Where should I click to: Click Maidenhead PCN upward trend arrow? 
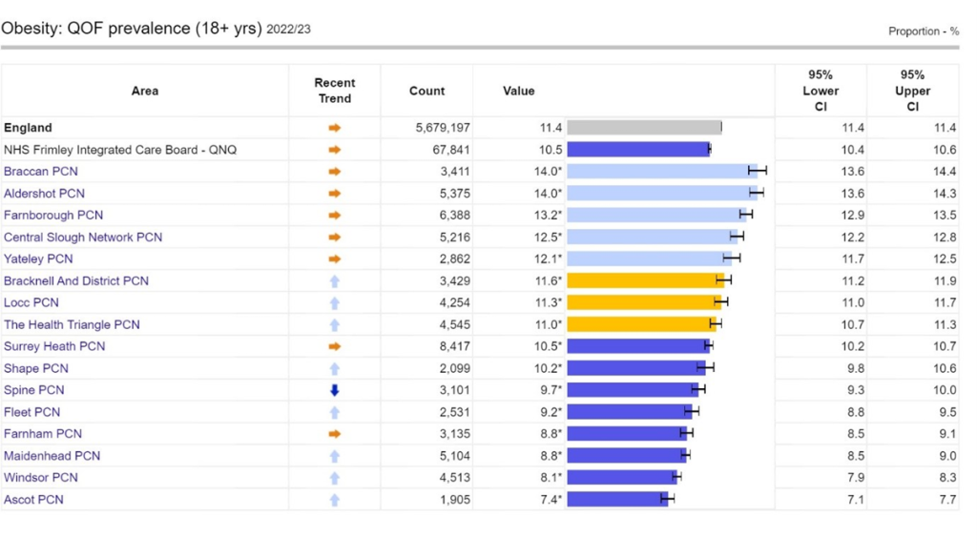335,456
